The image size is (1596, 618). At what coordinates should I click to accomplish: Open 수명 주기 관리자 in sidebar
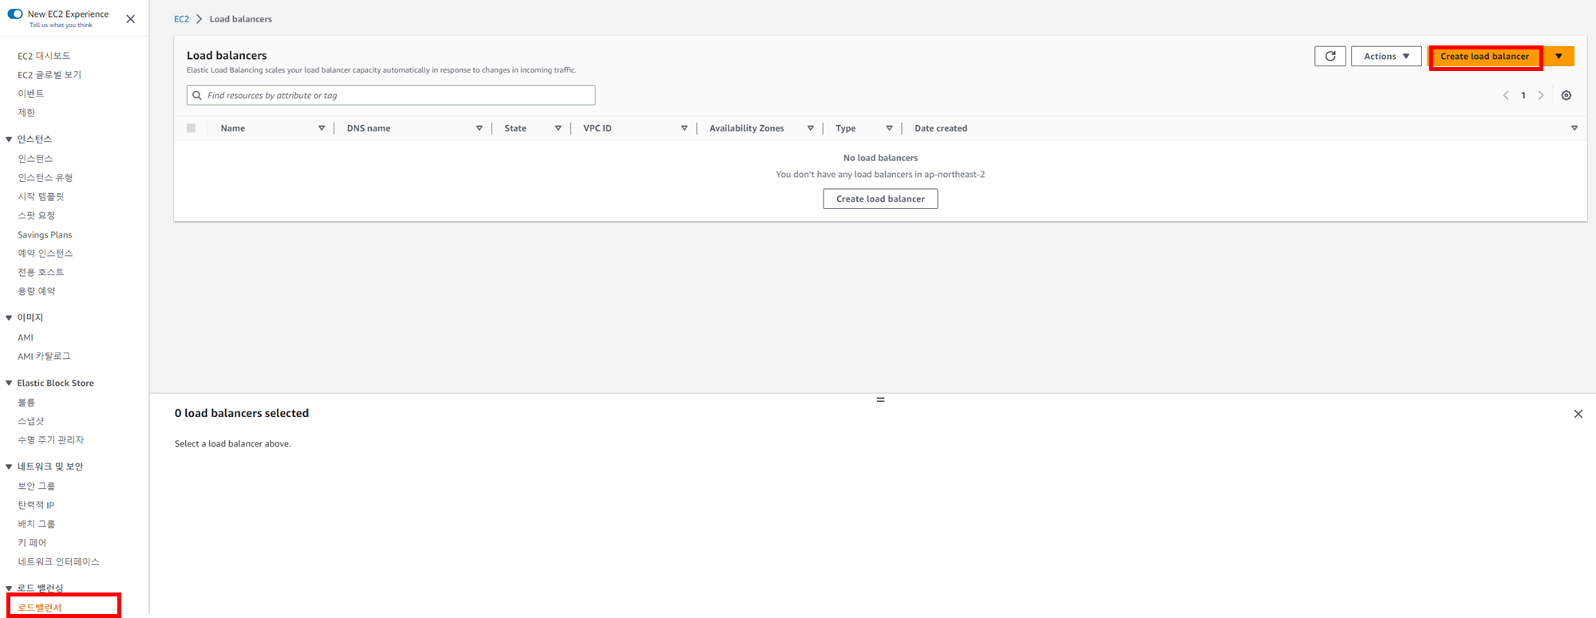(50, 440)
